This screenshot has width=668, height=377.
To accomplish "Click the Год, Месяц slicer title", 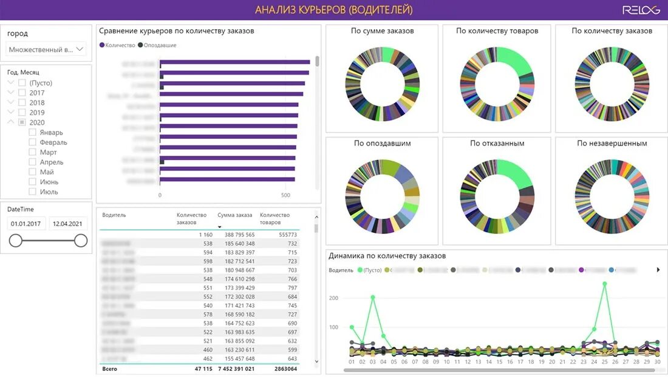I will (23, 72).
